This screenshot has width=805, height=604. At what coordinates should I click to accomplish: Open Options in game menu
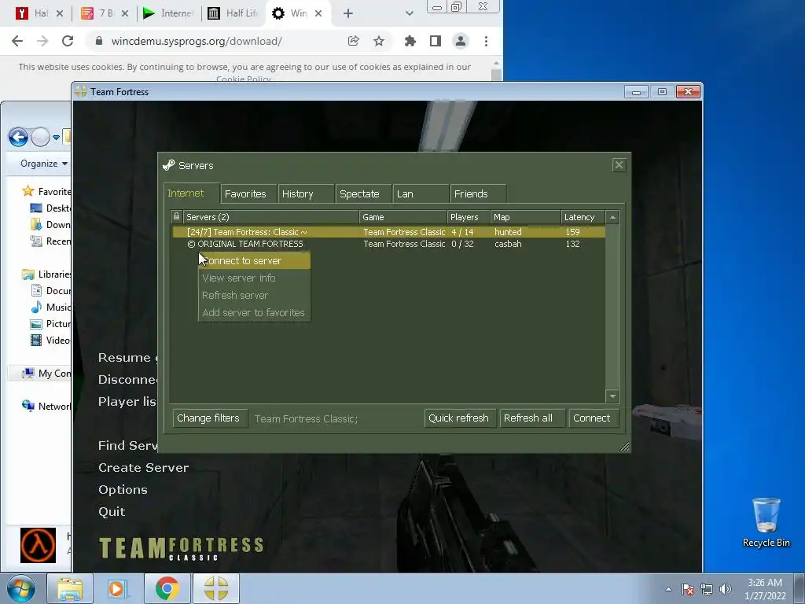coord(123,489)
